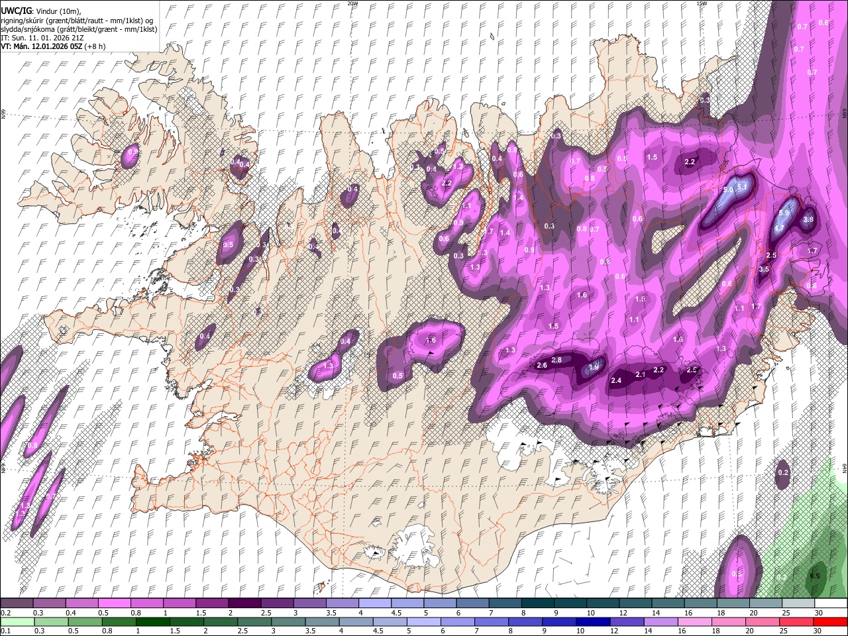848x636 pixels.
Task: Click the "2.4" snowfall value on the map
Action: point(616,380)
